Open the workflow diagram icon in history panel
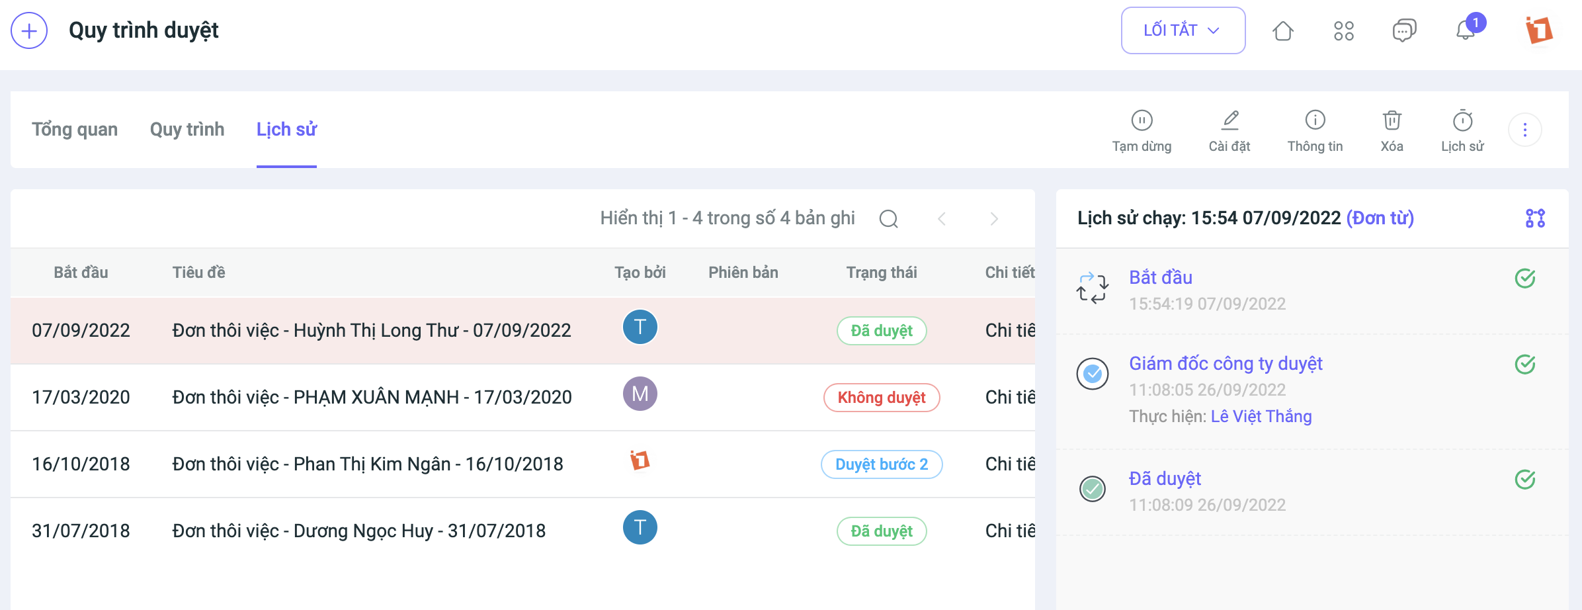 1535,218
